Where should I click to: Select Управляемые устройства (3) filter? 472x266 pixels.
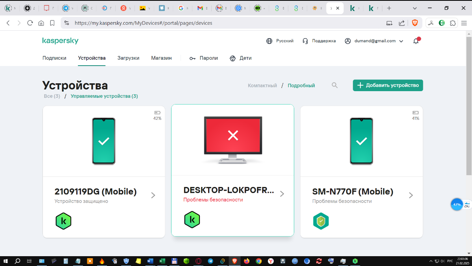click(104, 96)
